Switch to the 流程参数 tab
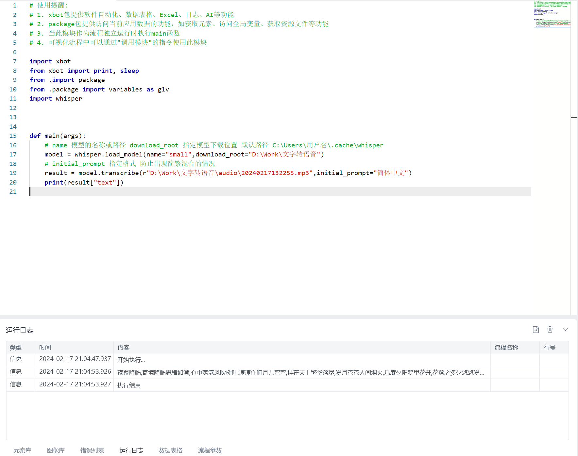The height and width of the screenshot is (456, 578). tap(210, 450)
